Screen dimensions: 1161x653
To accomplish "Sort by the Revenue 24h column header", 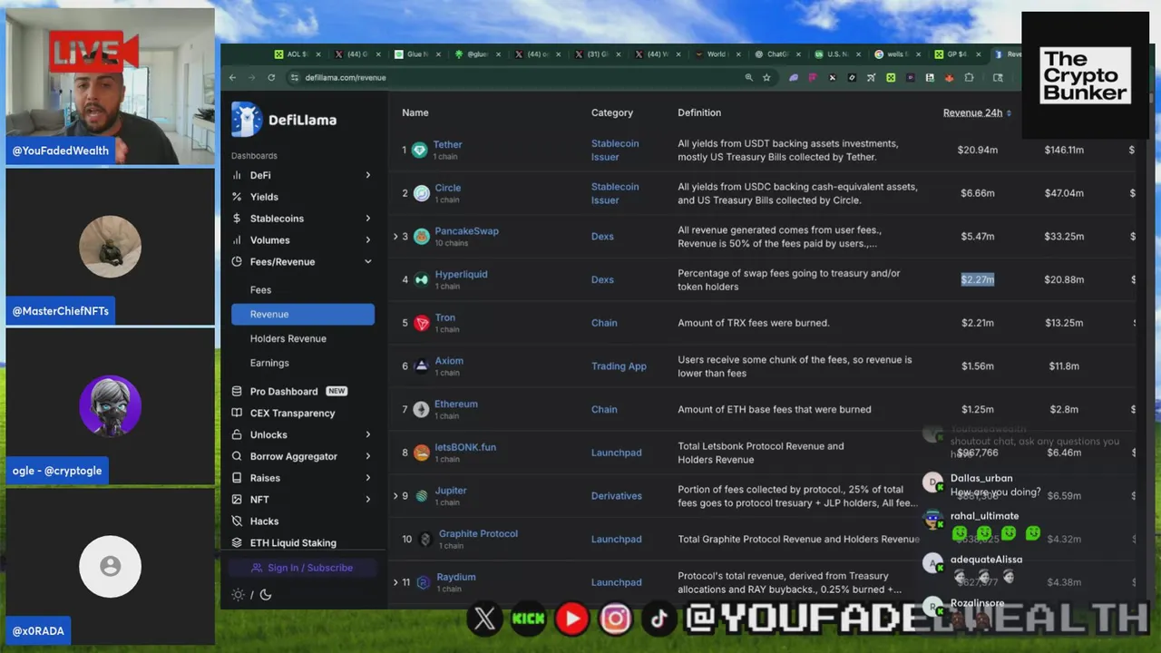I will [x=977, y=112].
